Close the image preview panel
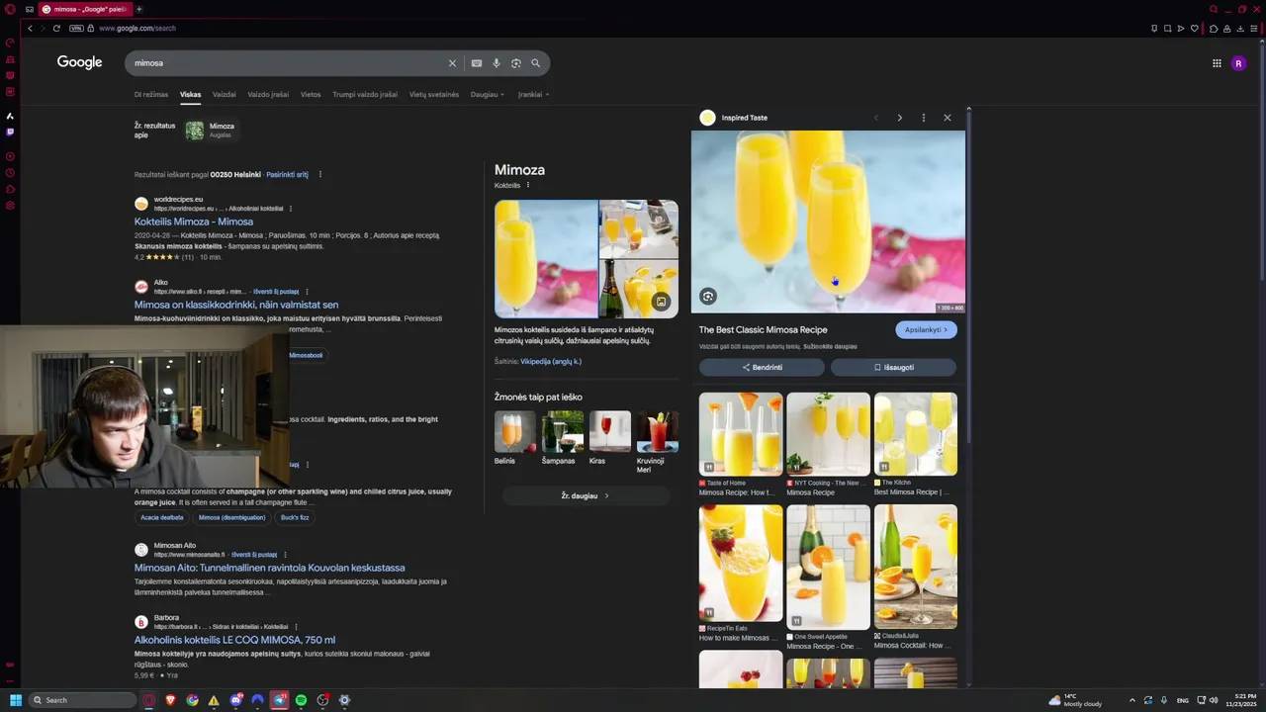The height and width of the screenshot is (712, 1266). click(947, 118)
